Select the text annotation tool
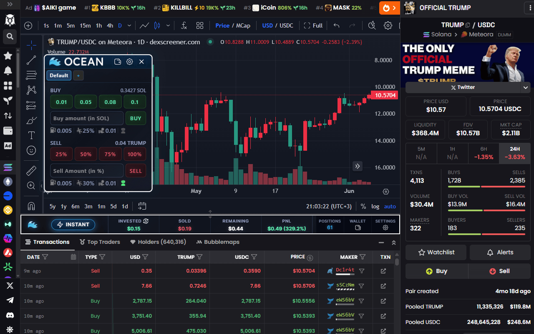Viewport: 534px width, 334px height. click(x=31, y=135)
